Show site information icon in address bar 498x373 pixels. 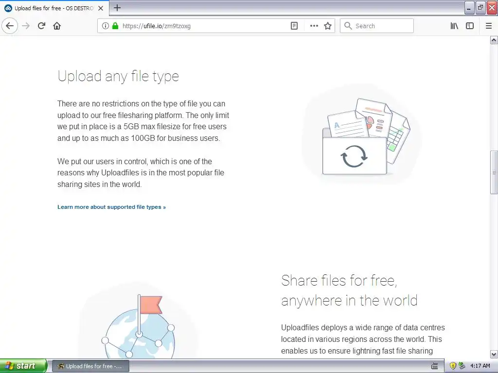[106, 26]
